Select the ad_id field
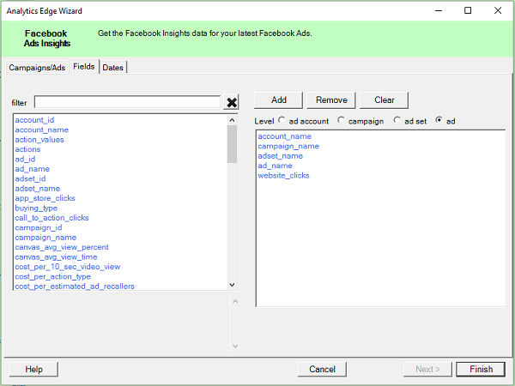The height and width of the screenshot is (386, 515). 25,160
